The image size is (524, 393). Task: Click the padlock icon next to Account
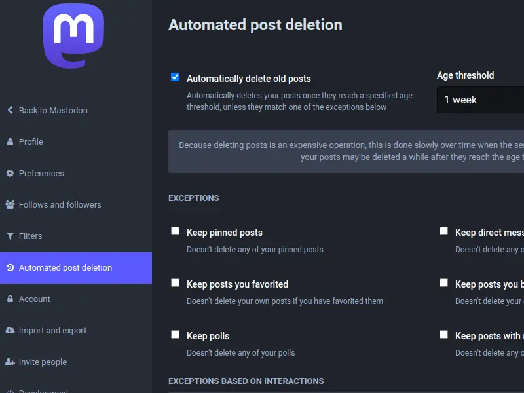pos(10,299)
